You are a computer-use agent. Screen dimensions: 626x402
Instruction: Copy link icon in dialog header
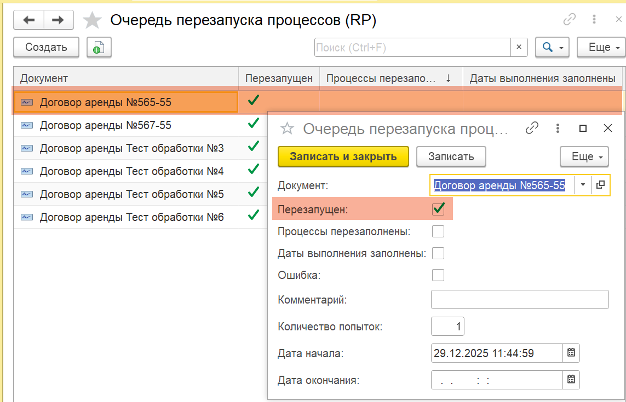pyautogui.click(x=531, y=129)
